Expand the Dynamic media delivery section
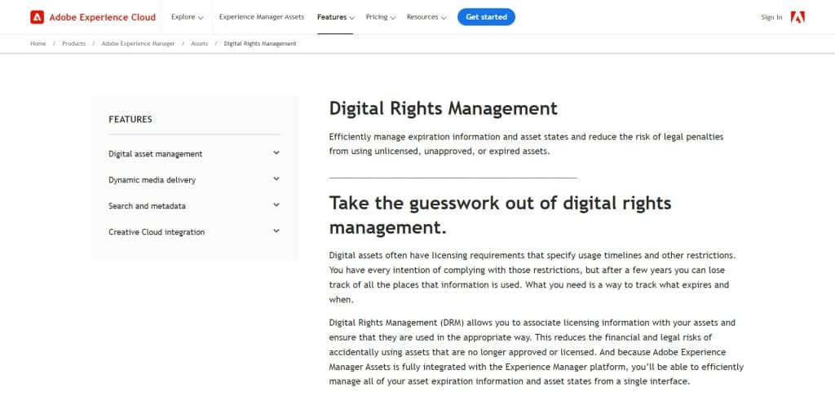Viewport: 835px width, 396px height. [x=194, y=180]
